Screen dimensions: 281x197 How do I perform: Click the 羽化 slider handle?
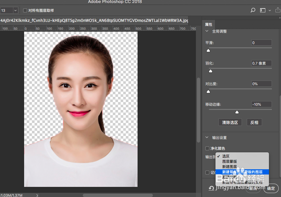coord(211,71)
